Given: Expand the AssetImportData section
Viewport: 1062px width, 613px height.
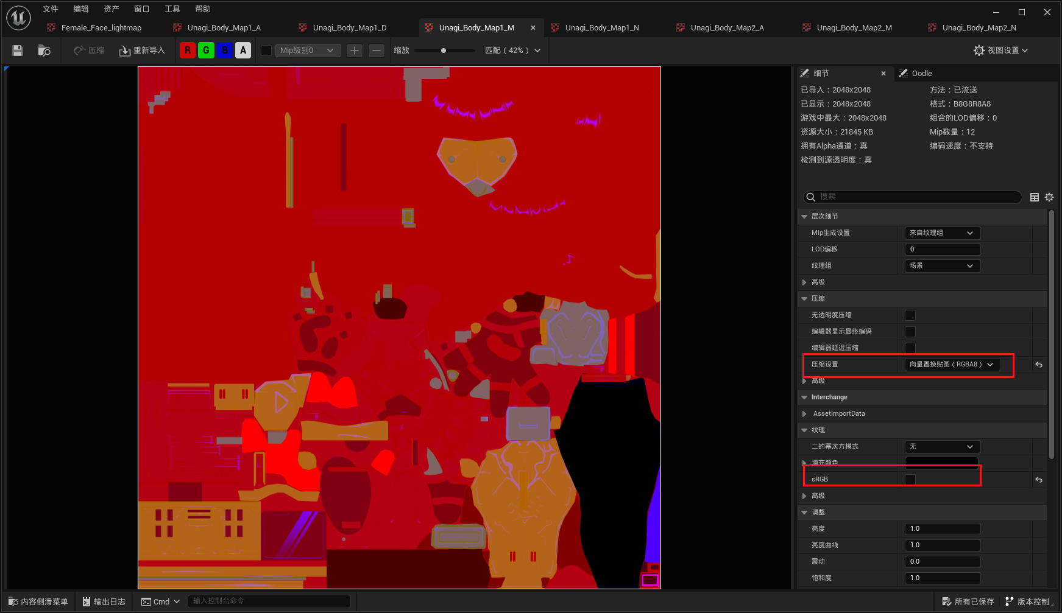Looking at the screenshot, I should (804, 414).
